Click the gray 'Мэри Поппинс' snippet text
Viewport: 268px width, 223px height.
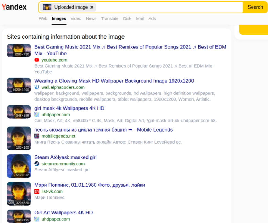pyautogui.click(x=49, y=197)
